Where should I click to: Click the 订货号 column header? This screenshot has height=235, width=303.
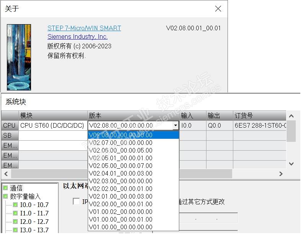(259, 116)
